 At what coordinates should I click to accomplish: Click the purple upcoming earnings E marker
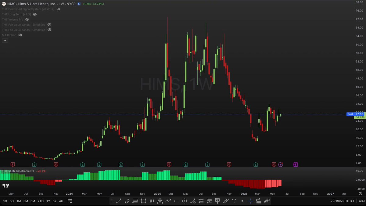tap(296, 164)
